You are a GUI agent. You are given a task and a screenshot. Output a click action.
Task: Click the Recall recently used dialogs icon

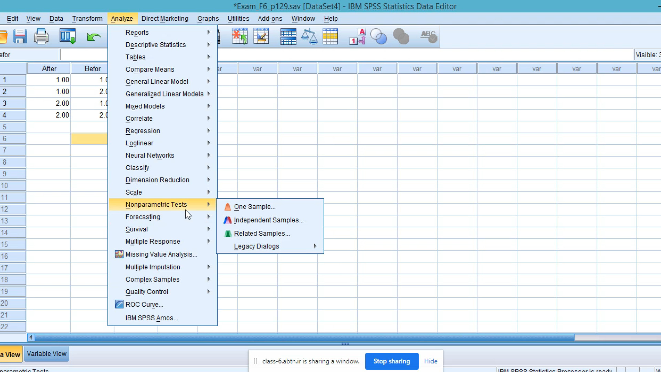click(67, 36)
